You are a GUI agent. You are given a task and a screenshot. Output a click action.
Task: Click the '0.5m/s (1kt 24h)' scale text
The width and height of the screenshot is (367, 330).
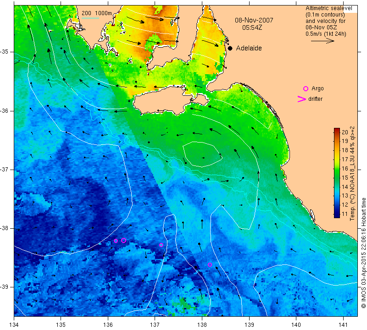[326, 34]
